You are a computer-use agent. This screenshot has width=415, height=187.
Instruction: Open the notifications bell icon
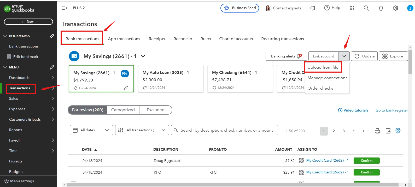(381, 8)
